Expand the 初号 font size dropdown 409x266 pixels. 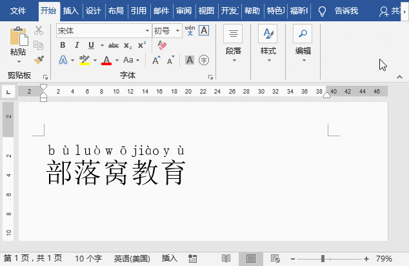[x=177, y=31]
